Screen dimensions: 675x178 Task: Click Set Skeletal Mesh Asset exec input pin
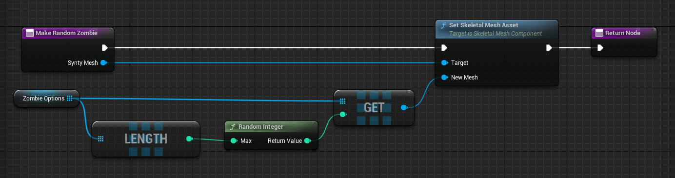click(x=444, y=48)
